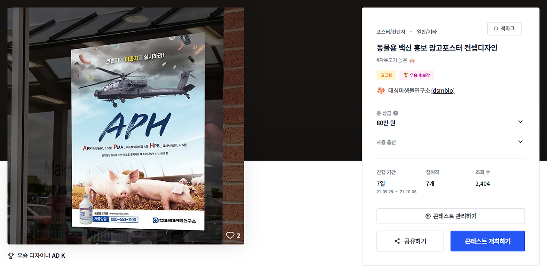Click the help question mark beside 총 상금

pyautogui.click(x=396, y=113)
